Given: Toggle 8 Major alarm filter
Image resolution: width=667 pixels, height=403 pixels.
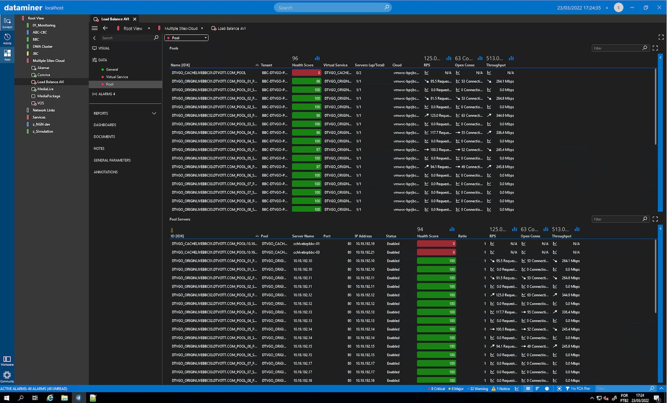Looking at the screenshot, I should (x=456, y=389).
